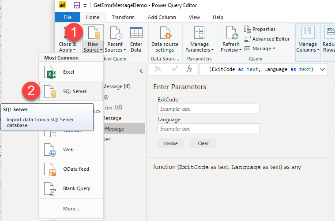The image size is (335, 221).
Task: Choose OData feed source
Action: click(71, 169)
